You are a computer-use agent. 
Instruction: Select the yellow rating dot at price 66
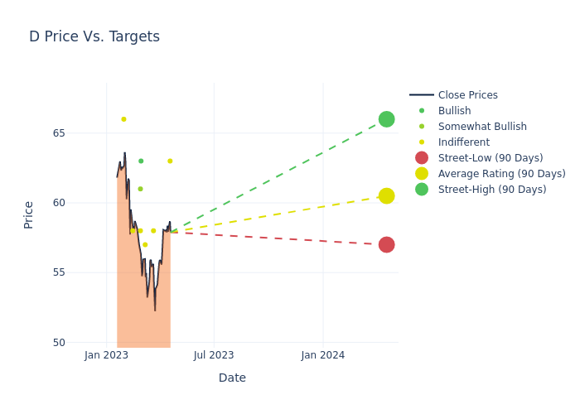pyautogui.click(x=123, y=119)
